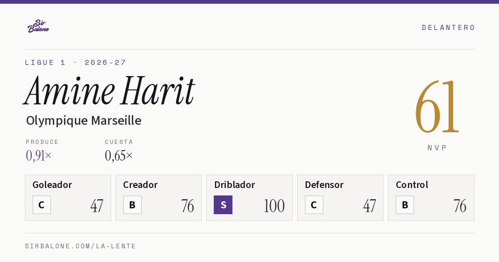Click the Olympique Marseille team name
This screenshot has width=499, height=262.
click(x=84, y=121)
